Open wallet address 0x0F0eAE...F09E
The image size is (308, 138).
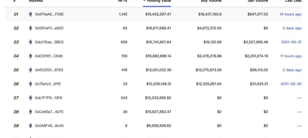pos(49,14)
